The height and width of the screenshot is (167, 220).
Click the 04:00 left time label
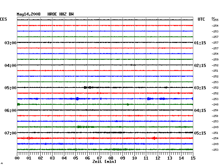coord(10,66)
